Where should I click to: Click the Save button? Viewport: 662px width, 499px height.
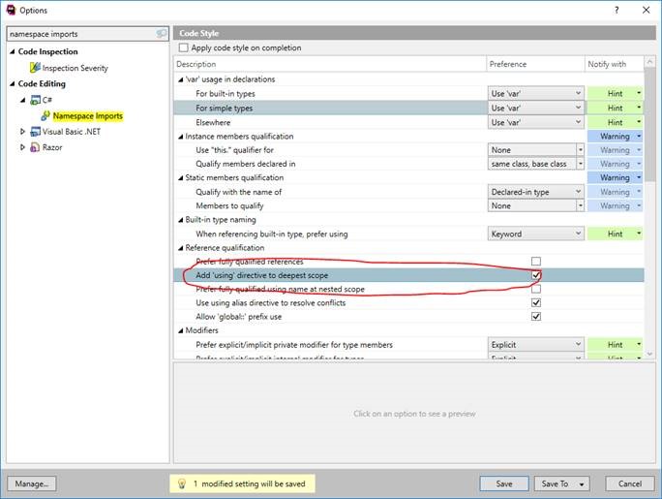(504, 483)
